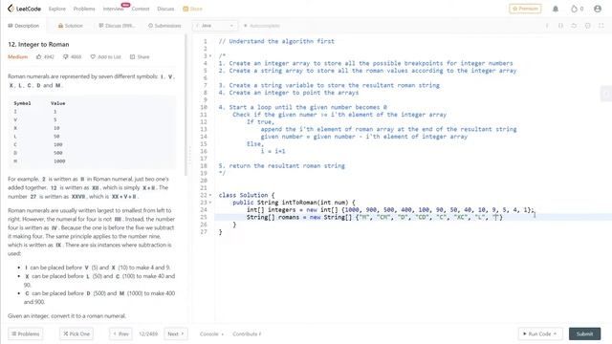Collapse intToRoman method fold at line 23

[210, 203]
